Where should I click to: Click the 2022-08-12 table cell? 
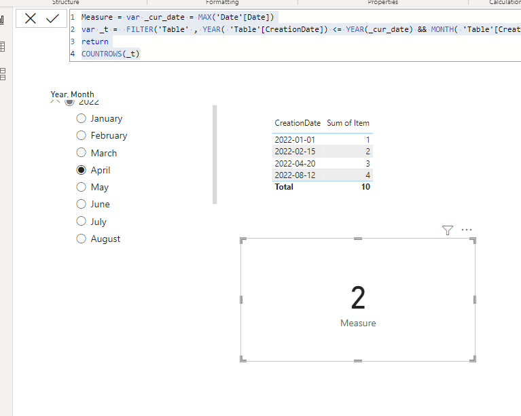pyautogui.click(x=295, y=175)
